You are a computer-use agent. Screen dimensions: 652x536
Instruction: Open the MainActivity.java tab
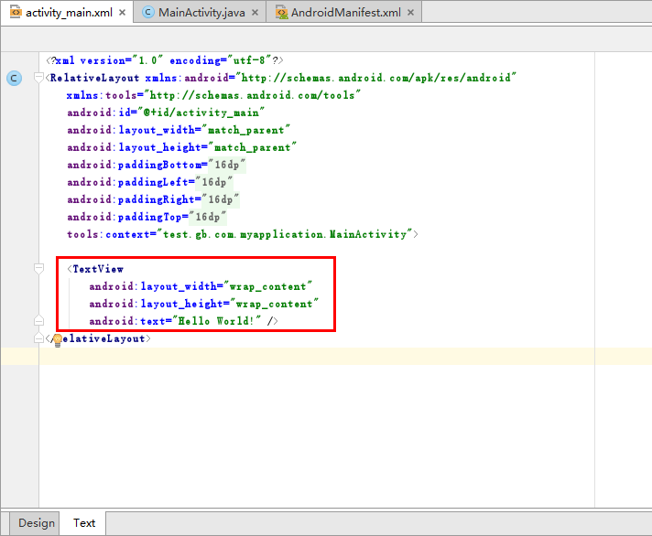(x=201, y=13)
